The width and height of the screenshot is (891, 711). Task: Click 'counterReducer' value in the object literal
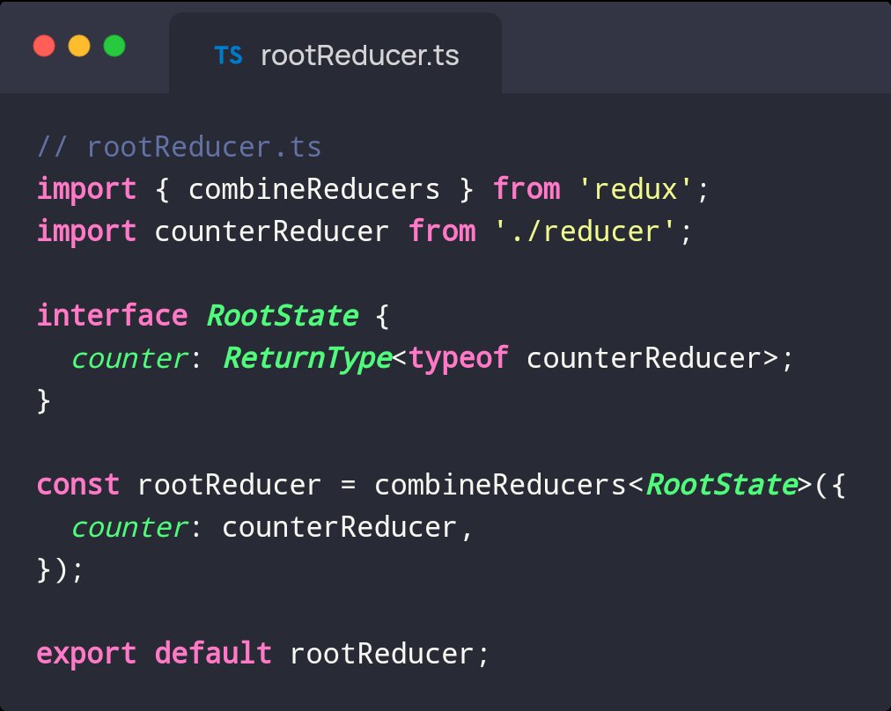point(339,528)
